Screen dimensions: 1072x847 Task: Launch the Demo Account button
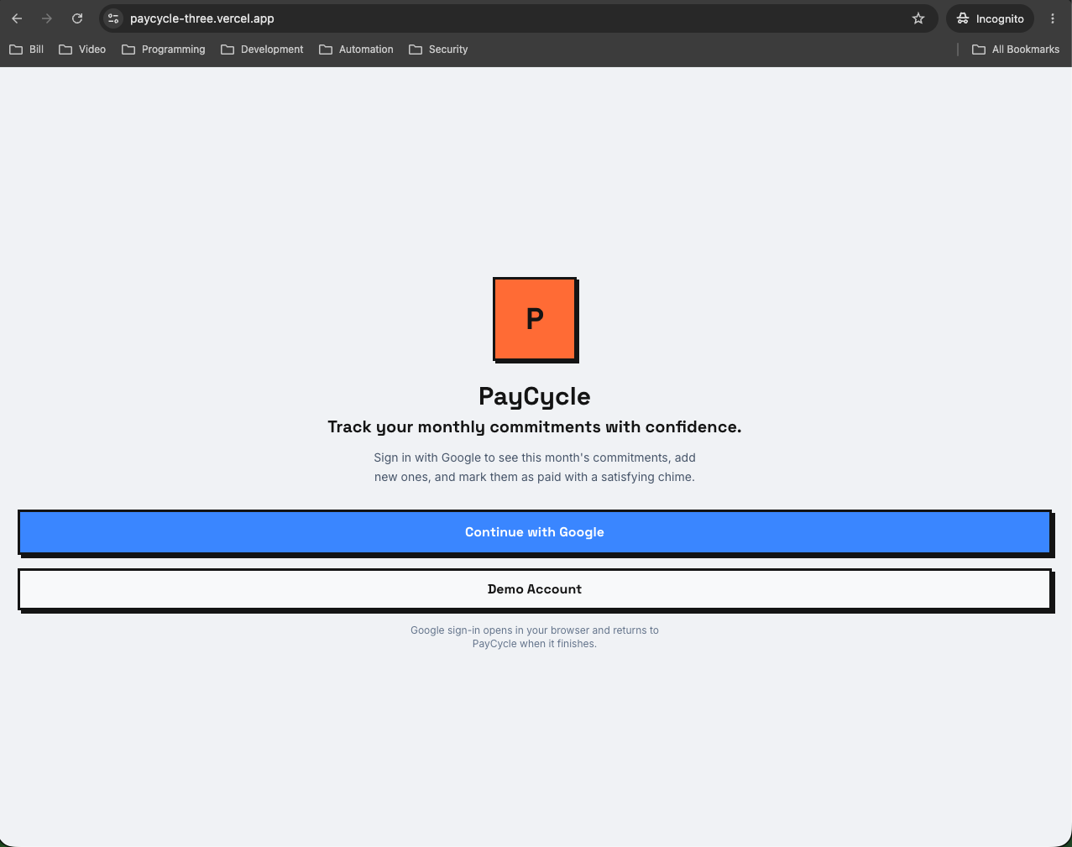click(535, 589)
